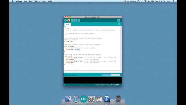Screen dimensions: 186x105
Task: Launch Safari from the Dock
Action: [x=76, y=99]
